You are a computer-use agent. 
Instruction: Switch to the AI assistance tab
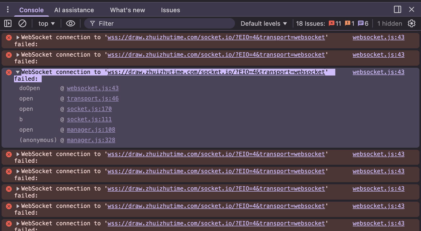74,10
